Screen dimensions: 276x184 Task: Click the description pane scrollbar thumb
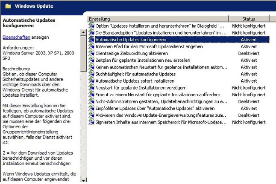pyautogui.click(x=83, y=54)
